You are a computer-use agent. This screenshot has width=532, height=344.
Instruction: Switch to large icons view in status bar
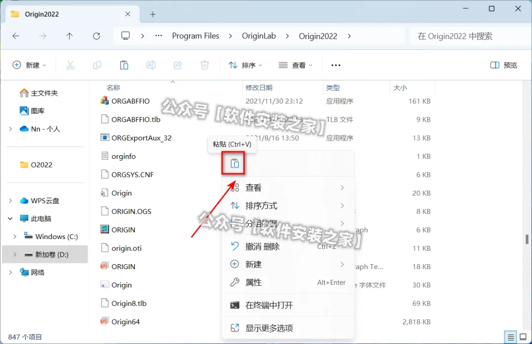523,337
